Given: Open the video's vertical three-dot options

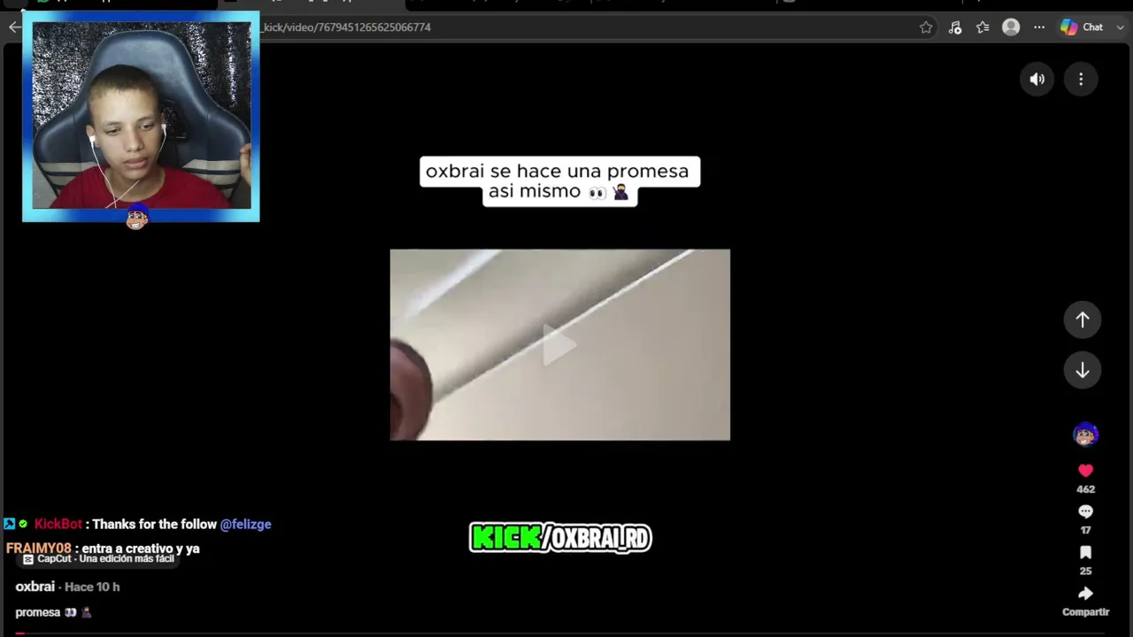Looking at the screenshot, I should [1081, 80].
